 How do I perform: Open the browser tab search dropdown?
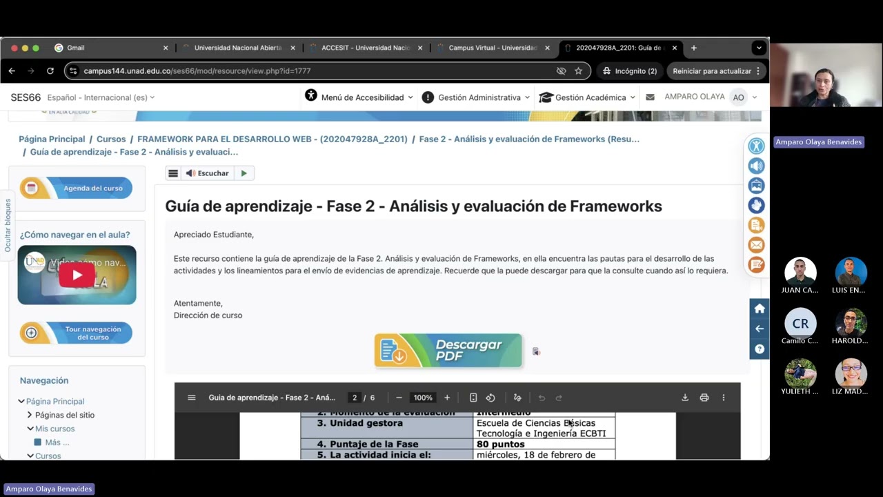[759, 48]
